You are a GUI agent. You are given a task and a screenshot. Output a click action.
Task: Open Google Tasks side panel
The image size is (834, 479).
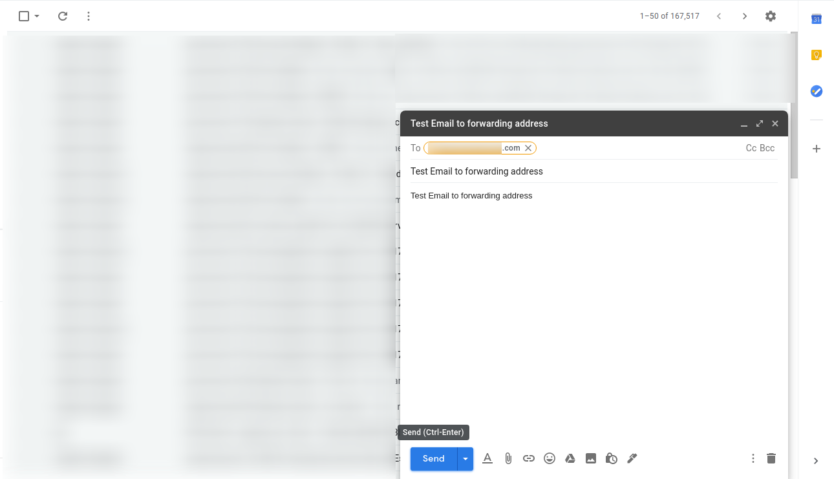click(817, 91)
